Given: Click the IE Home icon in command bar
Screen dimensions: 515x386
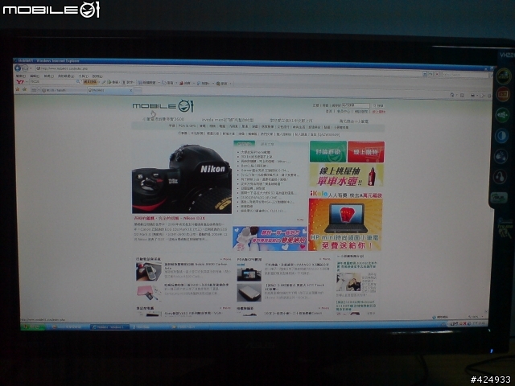Looking at the screenshot, I should pos(452,95).
